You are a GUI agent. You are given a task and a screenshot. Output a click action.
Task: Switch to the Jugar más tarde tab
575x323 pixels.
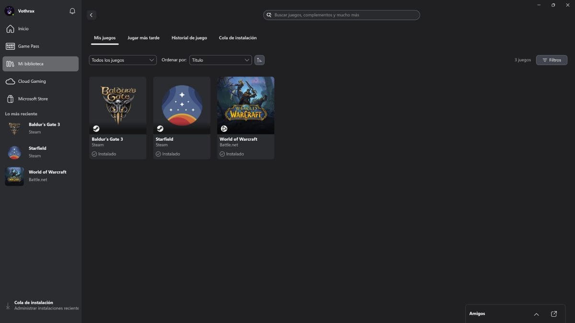click(143, 37)
